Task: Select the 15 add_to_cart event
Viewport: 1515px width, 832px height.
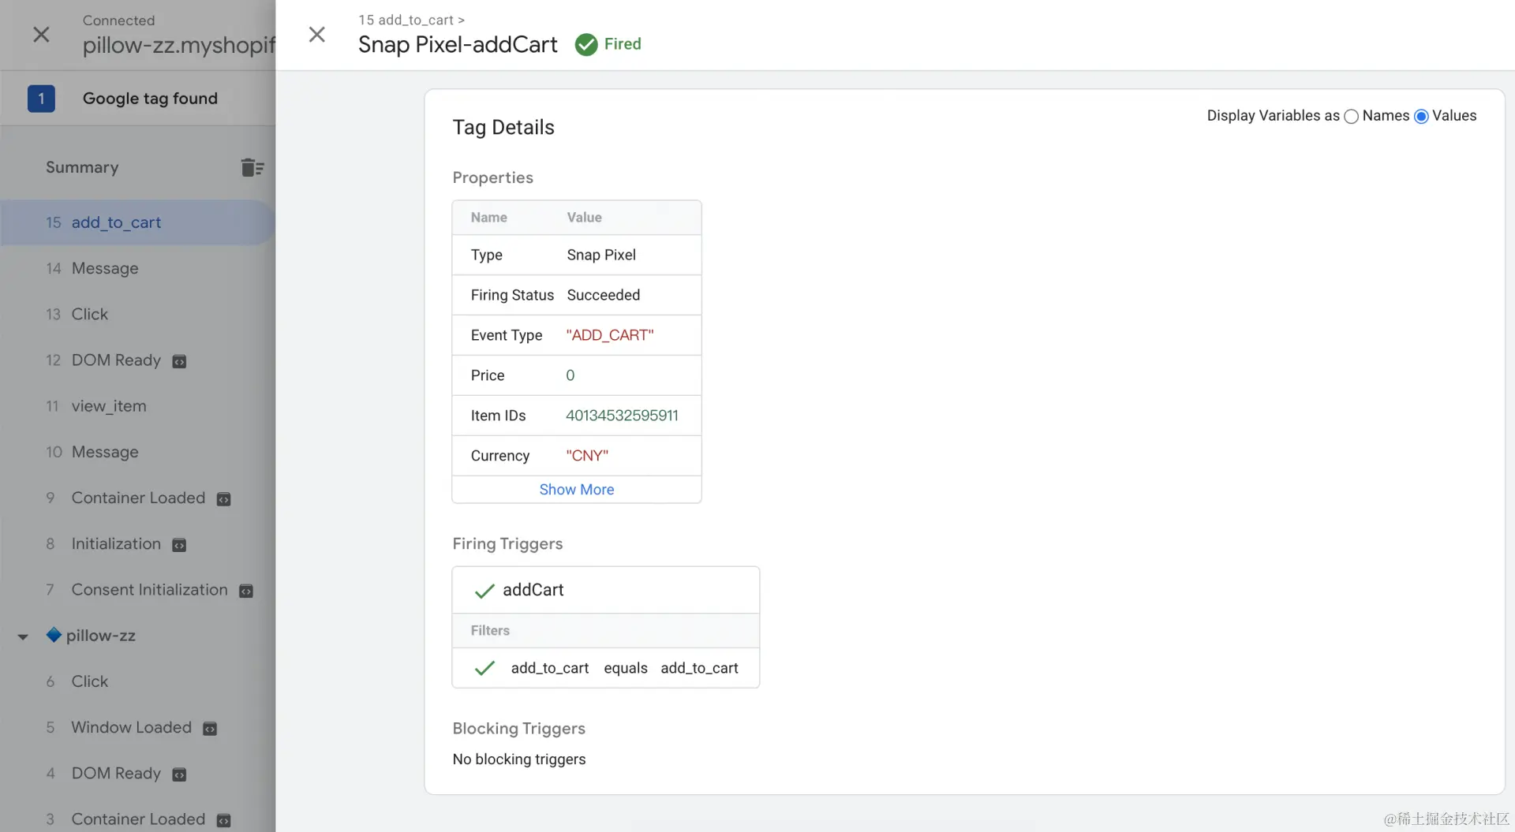Action: point(116,222)
